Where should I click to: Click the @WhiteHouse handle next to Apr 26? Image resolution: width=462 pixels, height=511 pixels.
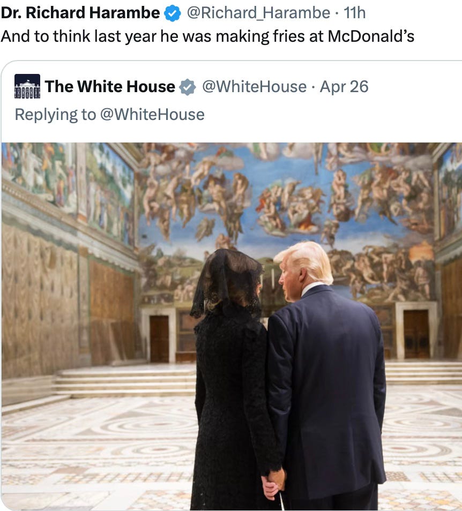click(254, 87)
